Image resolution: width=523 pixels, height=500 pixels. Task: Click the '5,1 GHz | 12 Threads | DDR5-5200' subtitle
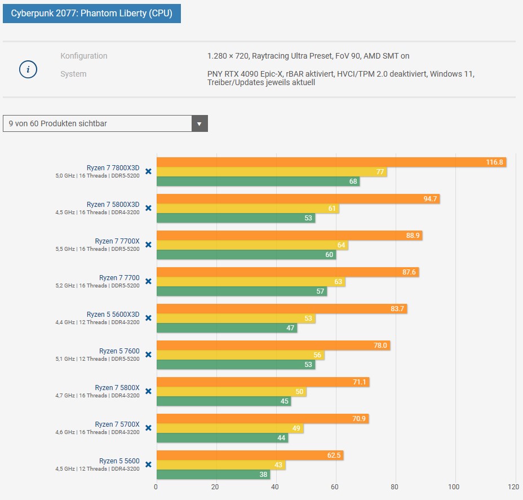97,359
